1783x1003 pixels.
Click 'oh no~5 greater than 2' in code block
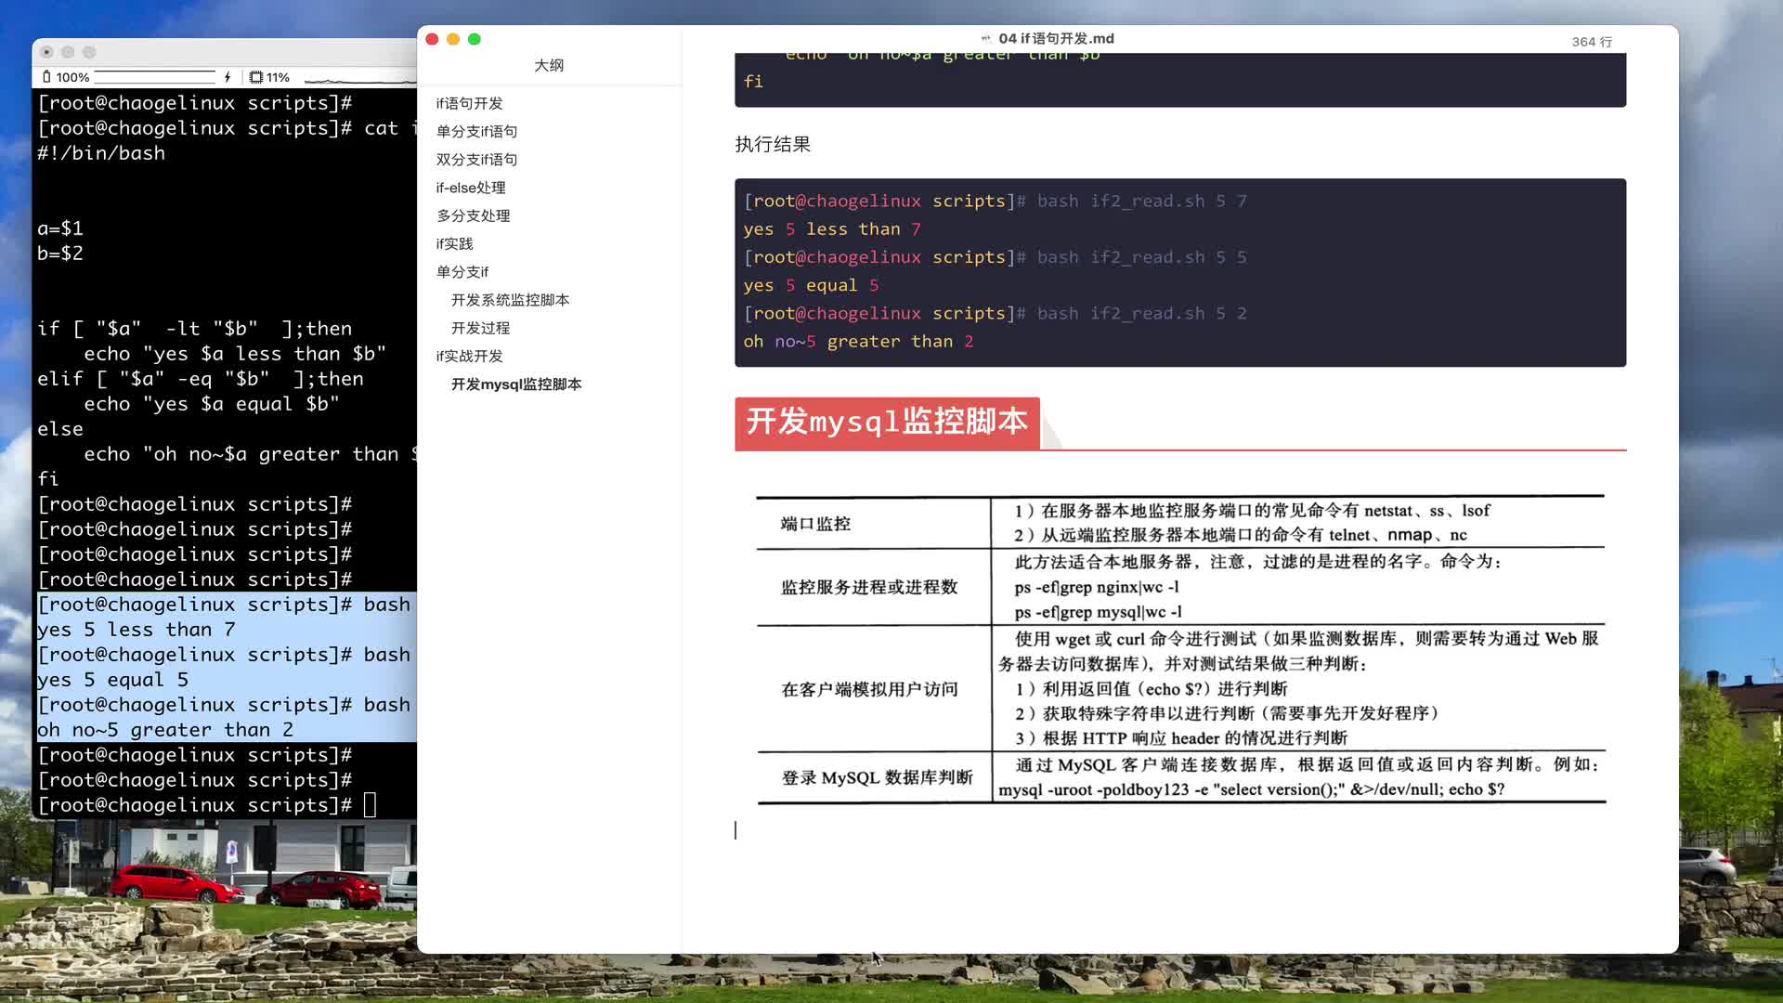coord(858,342)
